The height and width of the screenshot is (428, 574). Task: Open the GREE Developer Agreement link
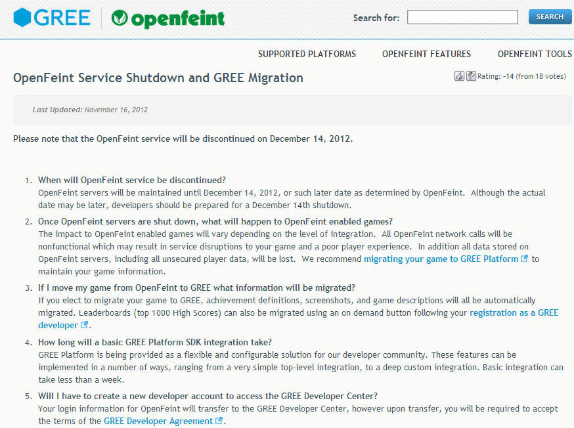tap(158, 421)
